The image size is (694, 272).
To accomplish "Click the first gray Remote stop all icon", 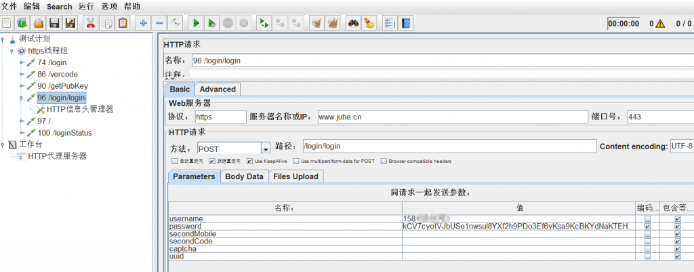I will click(x=280, y=22).
